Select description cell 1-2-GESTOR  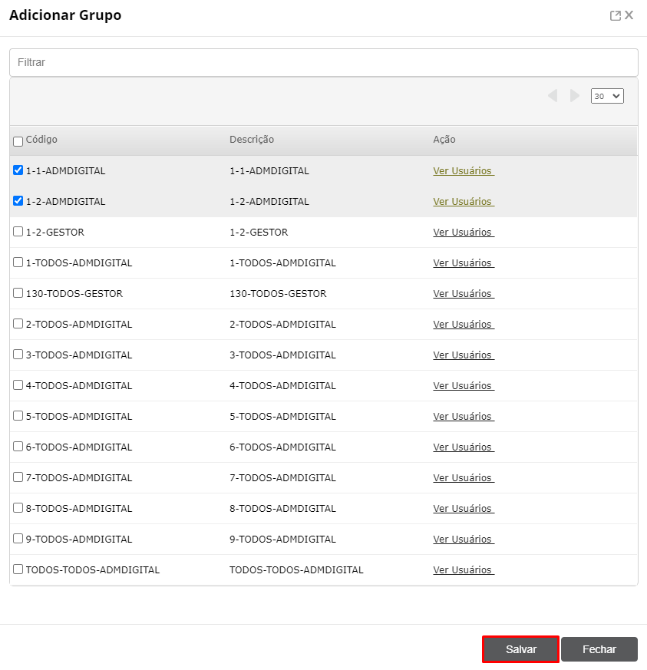[259, 233]
